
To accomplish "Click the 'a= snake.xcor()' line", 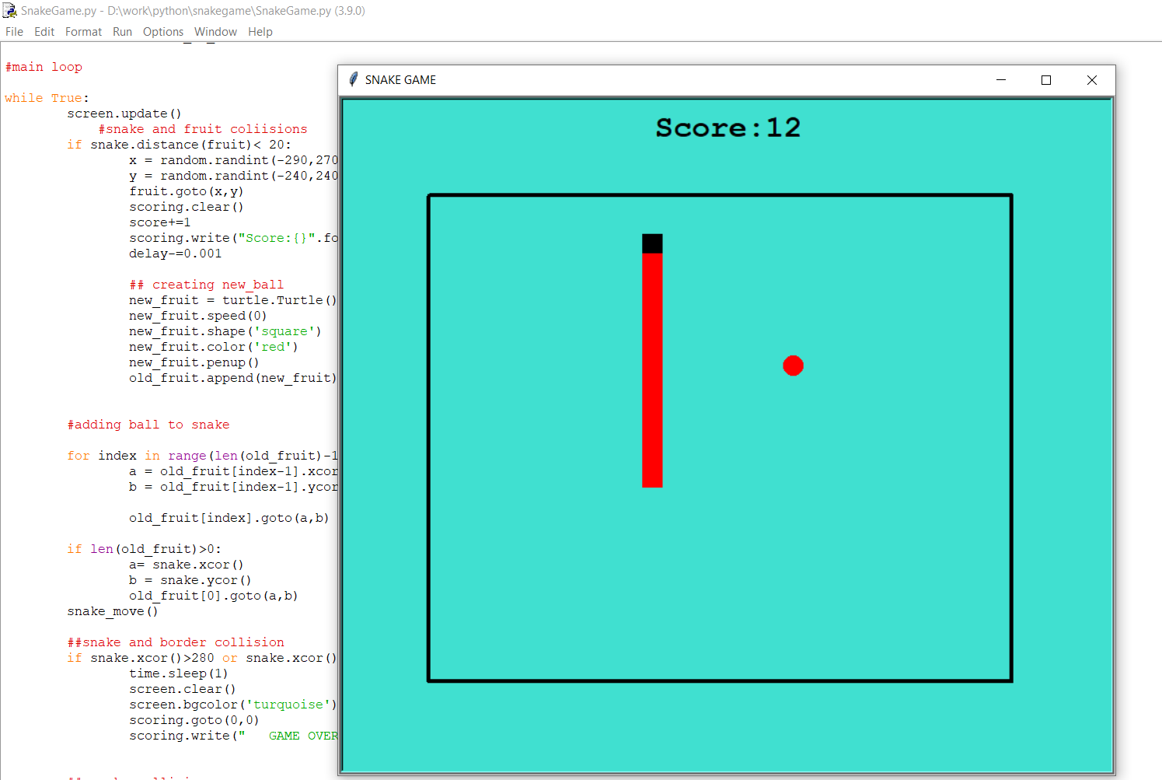I will pos(187,565).
